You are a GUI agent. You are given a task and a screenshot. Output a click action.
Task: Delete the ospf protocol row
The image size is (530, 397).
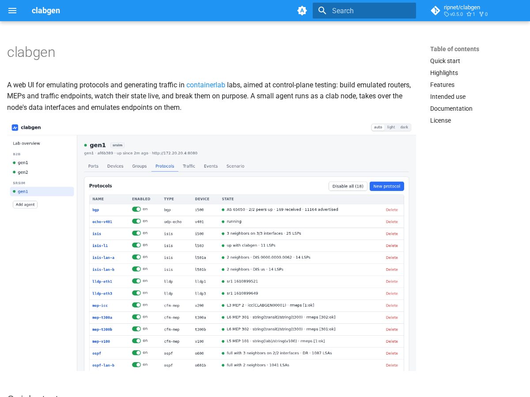coord(392,353)
